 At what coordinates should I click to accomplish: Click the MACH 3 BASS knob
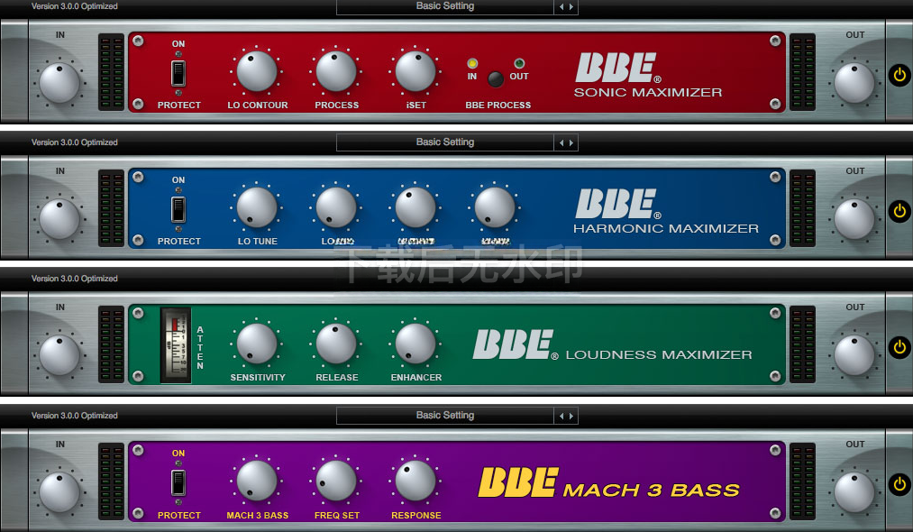[x=257, y=481]
